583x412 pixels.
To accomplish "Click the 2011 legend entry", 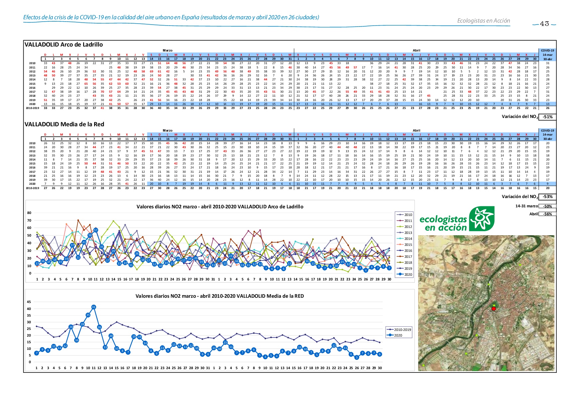I will pos(404,221).
